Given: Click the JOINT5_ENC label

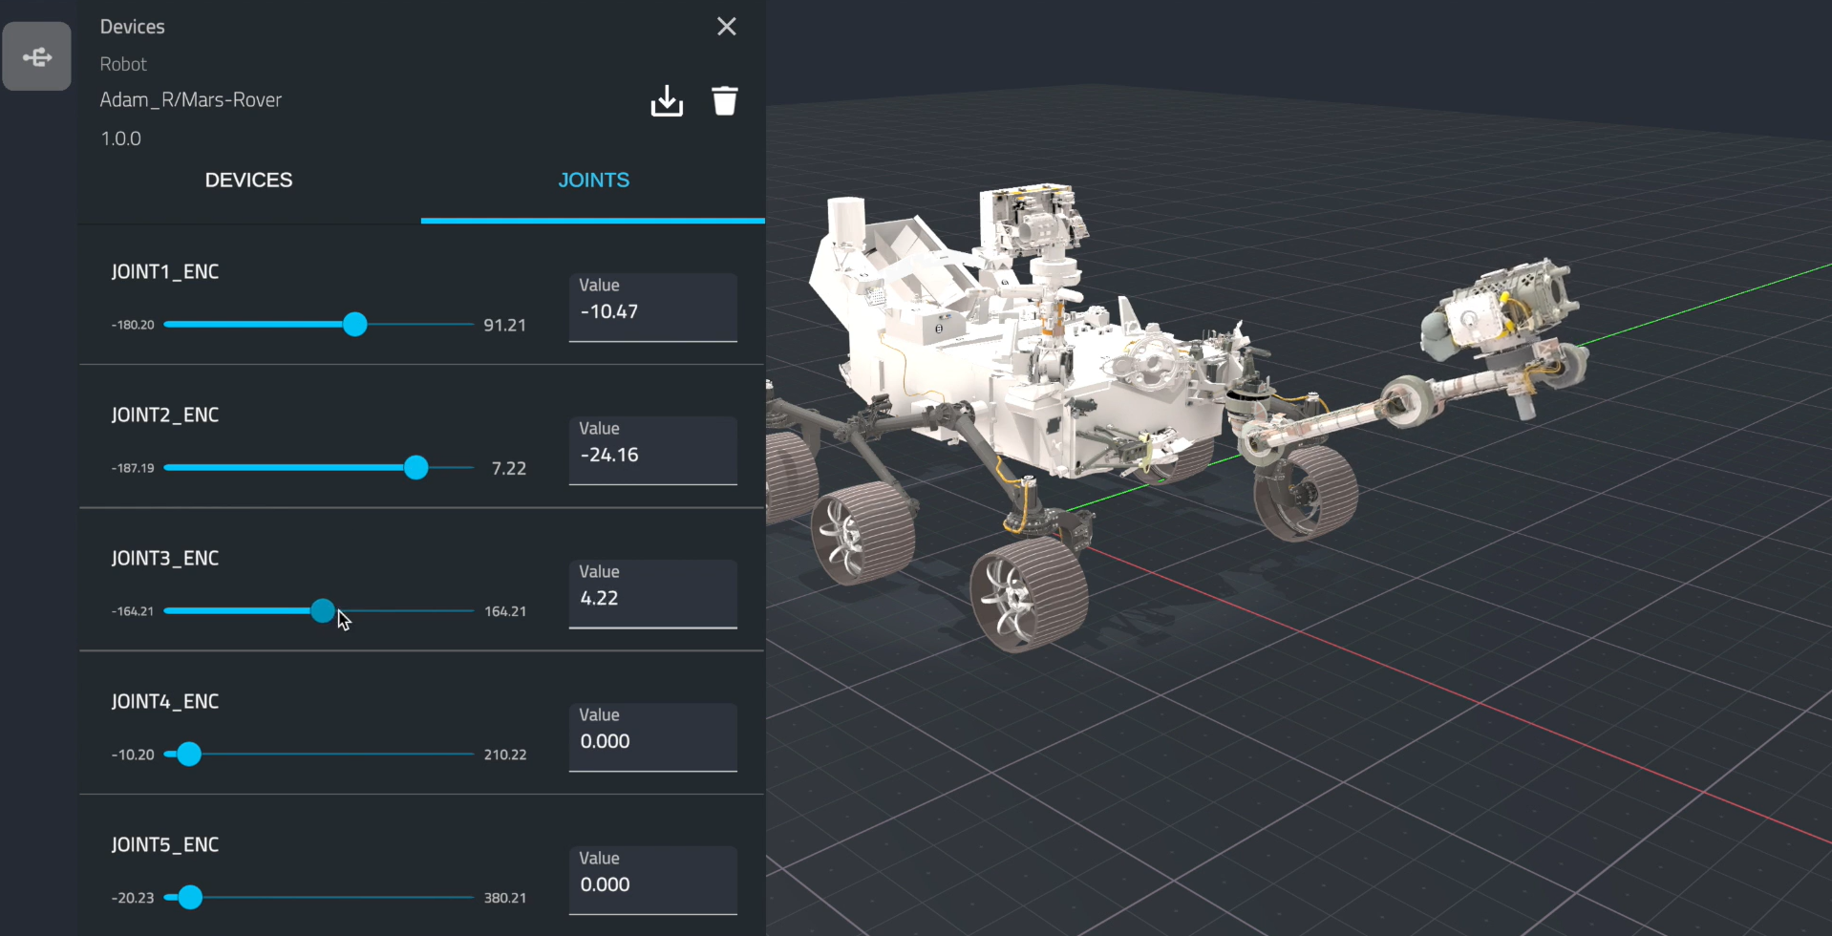Looking at the screenshot, I should click(x=165, y=845).
